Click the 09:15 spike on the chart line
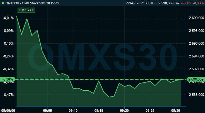The height and width of the screenshot is (113, 205). [99, 81]
